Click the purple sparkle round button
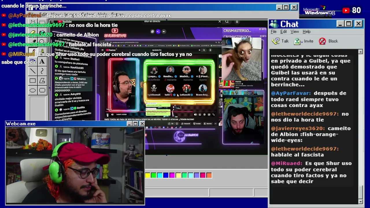Screen dimensions: 370x208 158,31
